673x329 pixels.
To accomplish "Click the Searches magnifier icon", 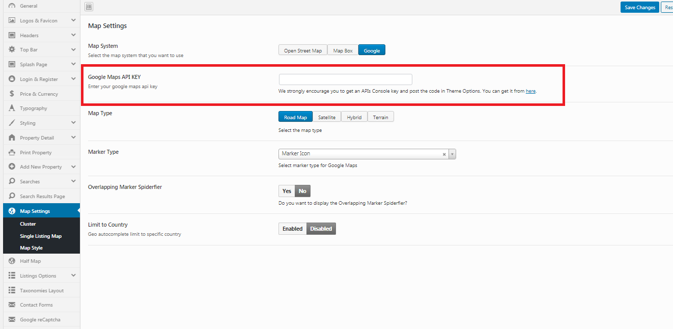I will pyautogui.click(x=12, y=181).
